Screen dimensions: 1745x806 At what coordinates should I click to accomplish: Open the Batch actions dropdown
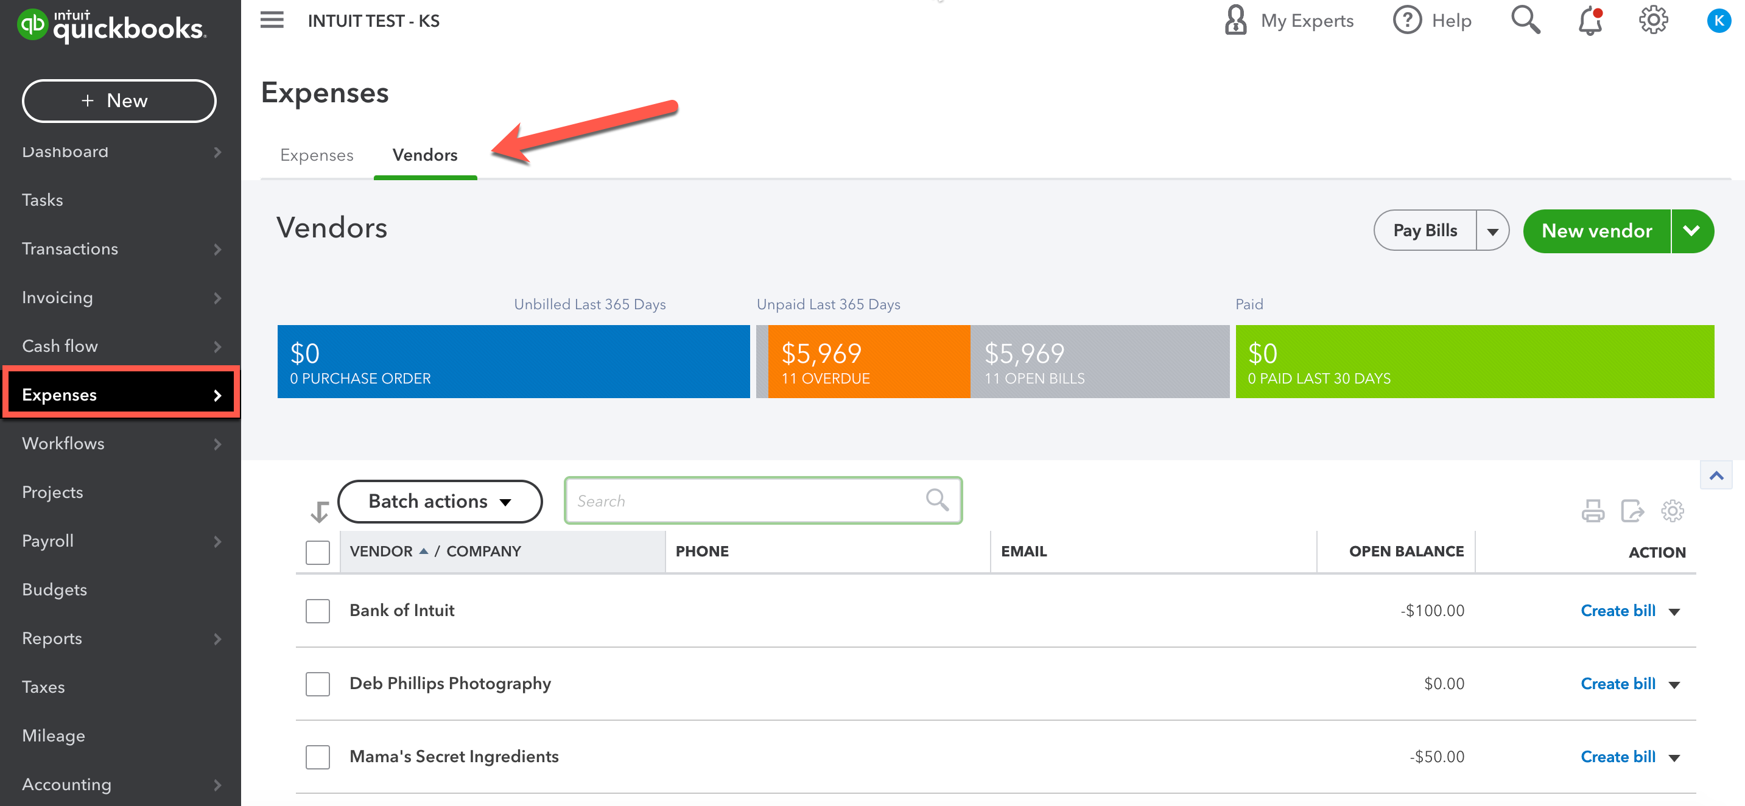440,501
